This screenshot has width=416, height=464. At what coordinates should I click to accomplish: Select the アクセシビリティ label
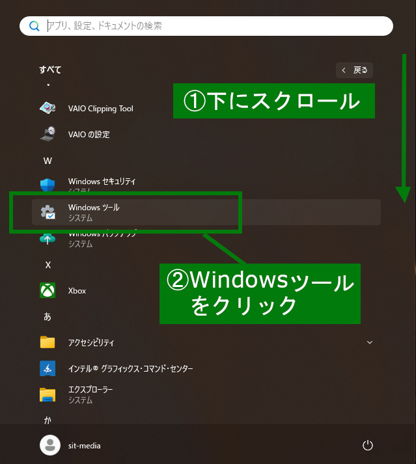pos(91,342)
